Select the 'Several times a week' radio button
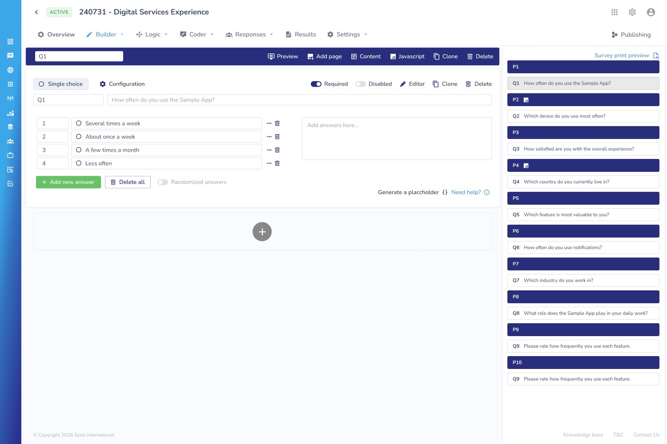The width and height of the screenshot is (667, 444). click(79, 123)
